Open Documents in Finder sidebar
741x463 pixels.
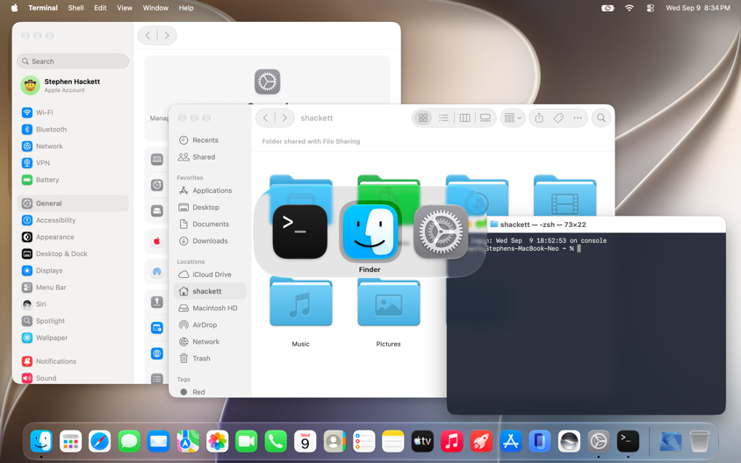[209, 224]
